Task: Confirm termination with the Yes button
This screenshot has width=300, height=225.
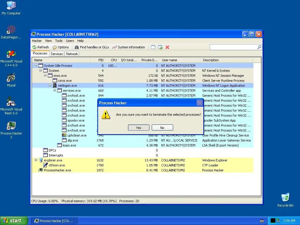Action: tap(139, 128)
